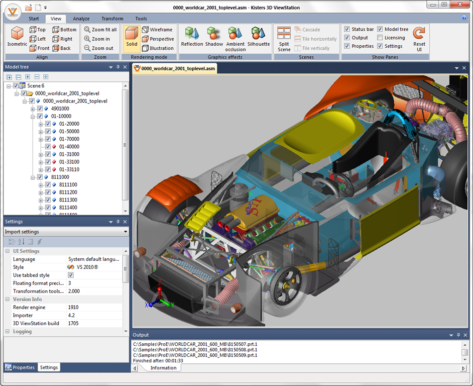Click the Floating format precision value
Viewport: 473px width, 386px height.
(x=94, y=283)
